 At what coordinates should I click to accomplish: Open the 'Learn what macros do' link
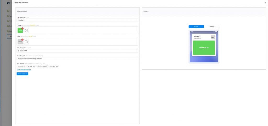click(24, 70)
